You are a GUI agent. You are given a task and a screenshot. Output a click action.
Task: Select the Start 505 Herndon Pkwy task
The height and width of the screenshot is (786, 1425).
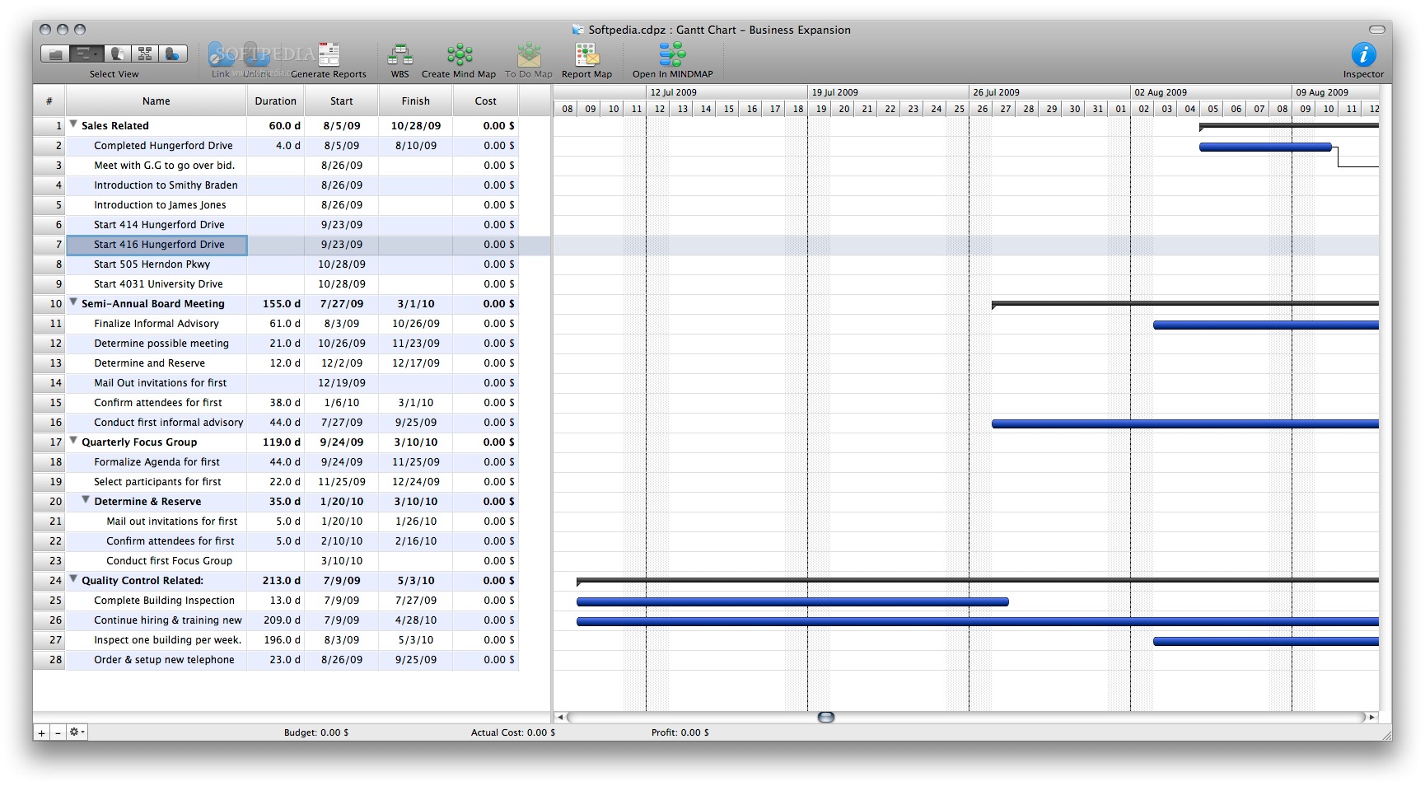pyautogui.click(x=152, y=264)
